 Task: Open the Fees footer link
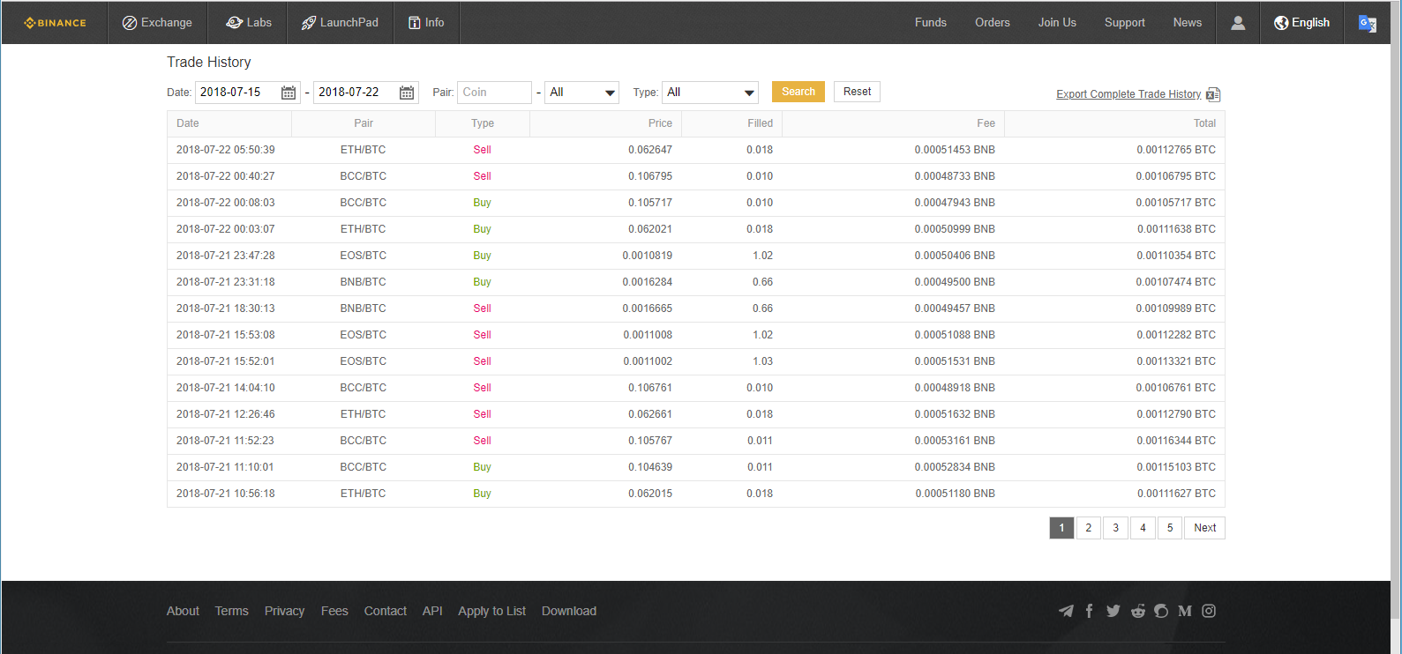[x=334, y=611]
